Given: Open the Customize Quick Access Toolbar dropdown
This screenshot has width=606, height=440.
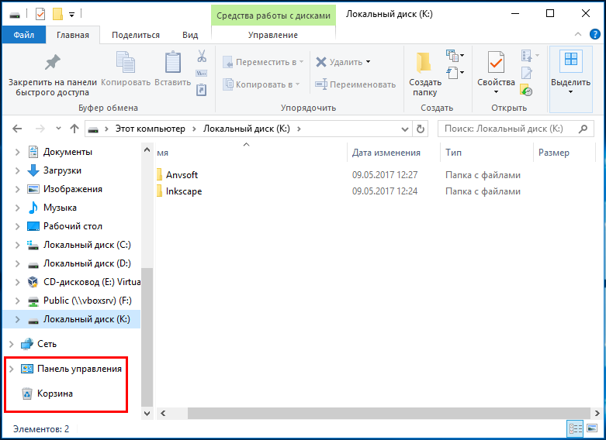Looking at the screenshot, I should pyautogui.click(x=71, y=15).
